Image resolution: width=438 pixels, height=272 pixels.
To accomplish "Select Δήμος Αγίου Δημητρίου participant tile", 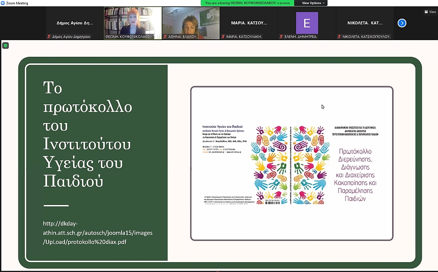I will coord(74,23).
